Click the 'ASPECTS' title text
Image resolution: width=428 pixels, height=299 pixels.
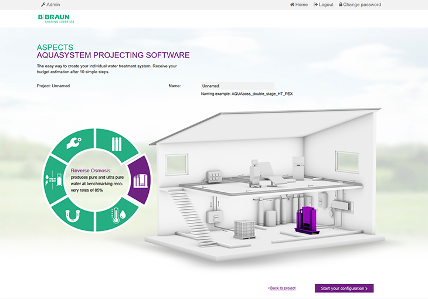point(55,47)
